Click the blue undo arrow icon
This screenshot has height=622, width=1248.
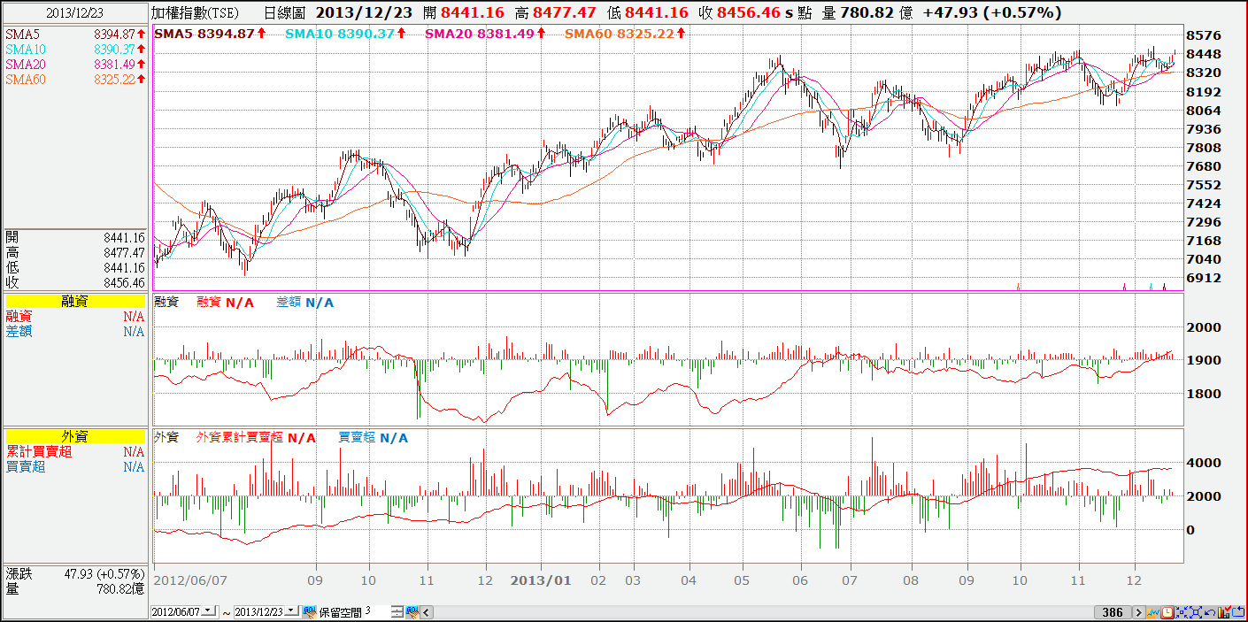(x=1210, y=612)
